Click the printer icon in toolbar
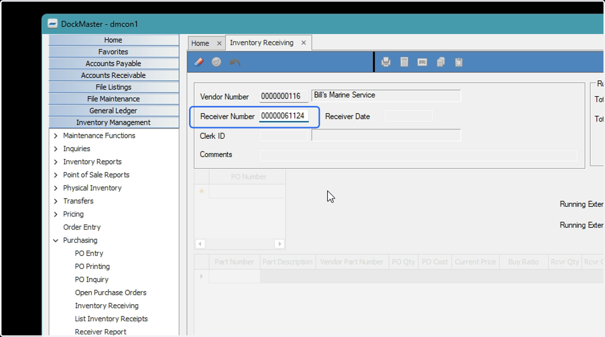This screenshot has height=337, width=605. pyautogui.click(x=386, y=62)
